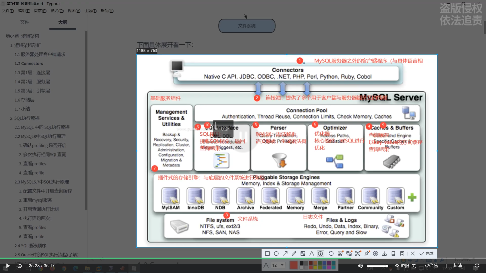Click the document vertical scrollbar at right
The width and height of the screenshot is (486, 273).
pyautogui.click(x=485, y=27)
